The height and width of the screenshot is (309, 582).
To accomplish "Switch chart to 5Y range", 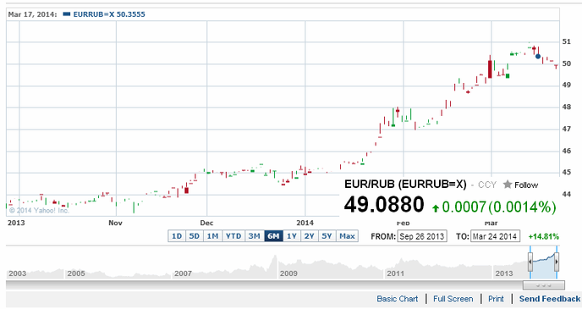I will (327, 236).
